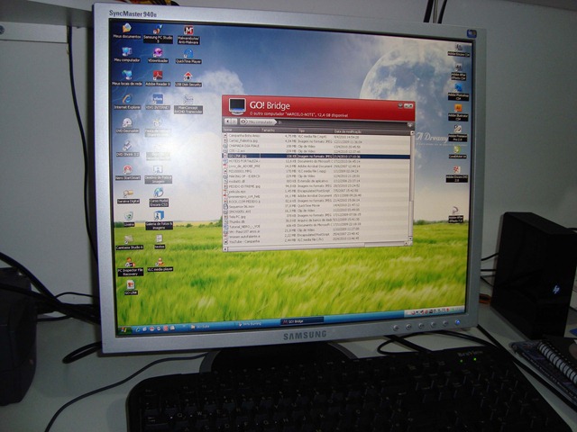This screenshot has width=577, height=432.
Task: Click the Windows Start button
Action: (x=124, y=329)
